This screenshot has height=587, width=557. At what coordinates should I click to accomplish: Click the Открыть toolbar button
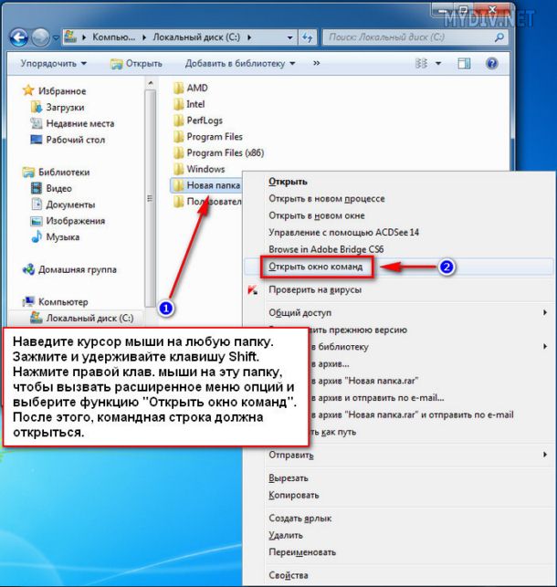[x=136, y=63]
